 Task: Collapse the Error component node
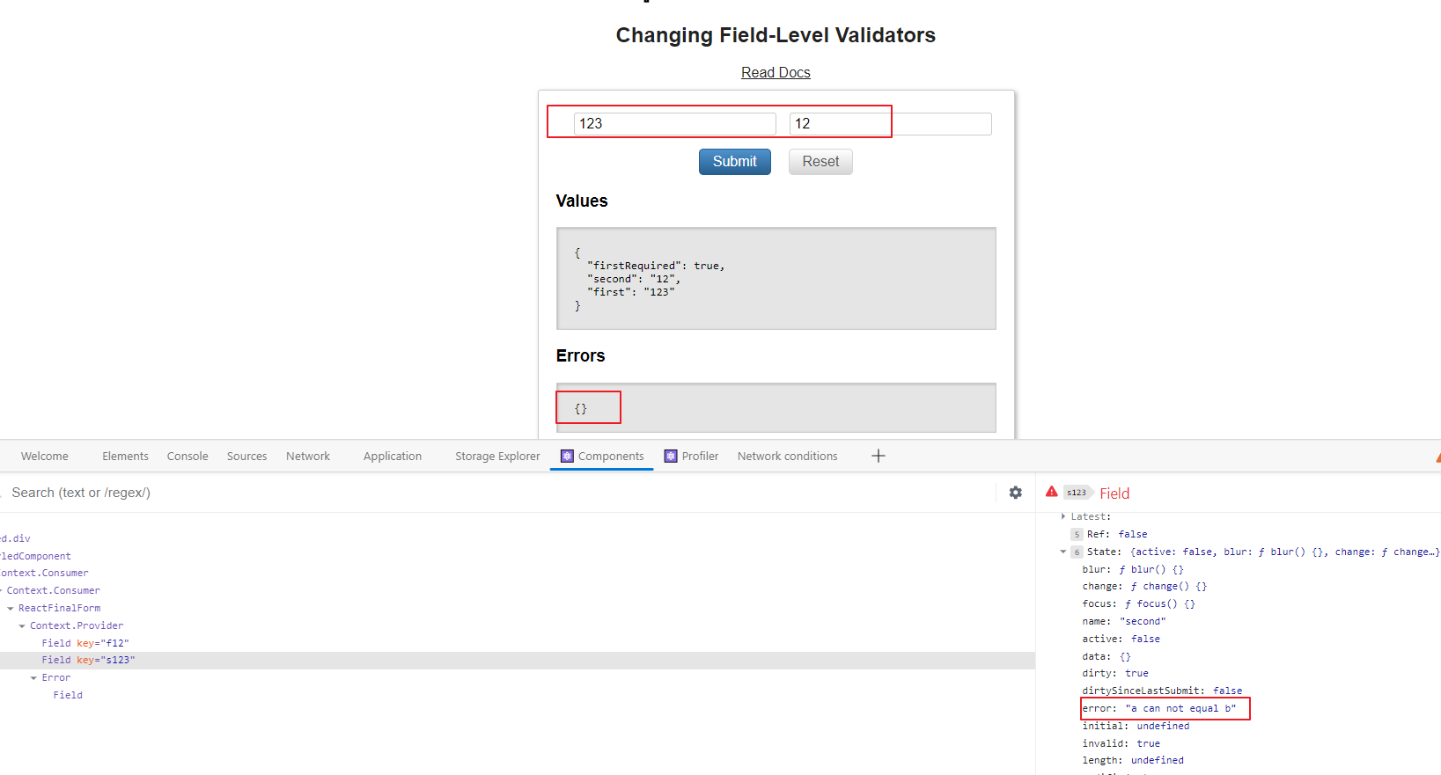(x=33, y=677)
